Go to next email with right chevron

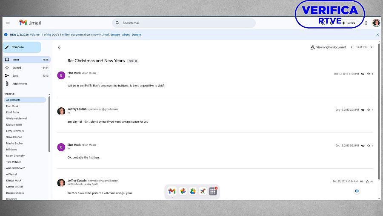[371, 47]
